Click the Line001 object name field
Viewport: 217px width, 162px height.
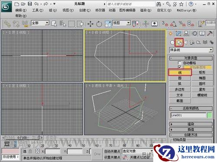tap(188, 115)
